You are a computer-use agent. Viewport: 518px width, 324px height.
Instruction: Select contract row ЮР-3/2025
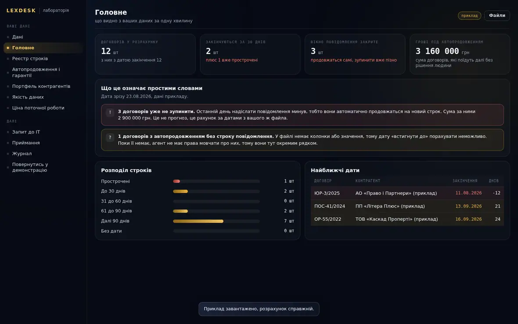pyautogui.click(x=407, y=193)
